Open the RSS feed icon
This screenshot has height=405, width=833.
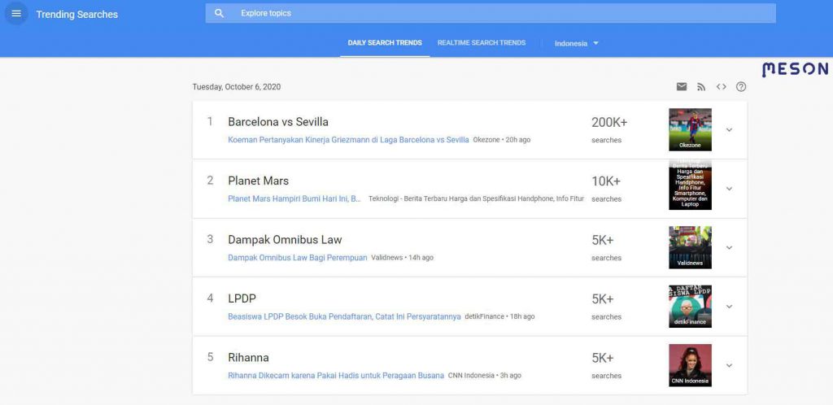tap(701, 86)
